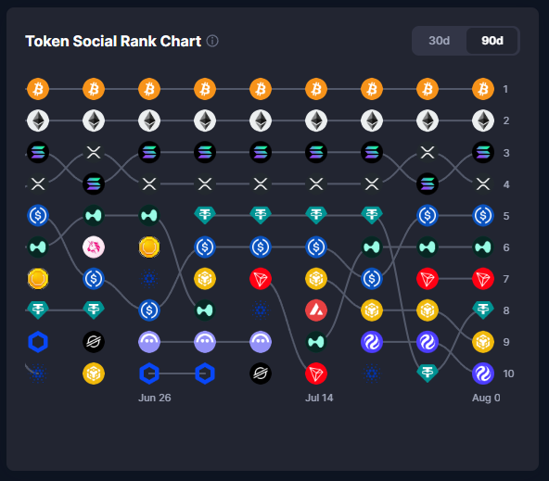Select the Chainlink hexagon icon at rank 9

click(x=38, y=341)
